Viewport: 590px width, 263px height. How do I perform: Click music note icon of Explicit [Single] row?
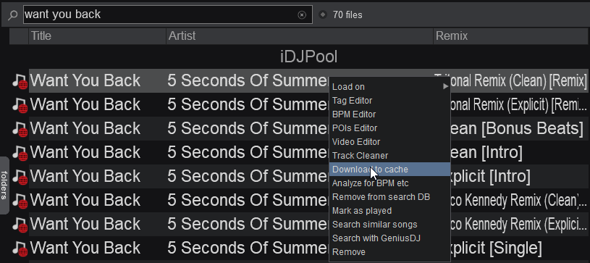coord(20,249)
